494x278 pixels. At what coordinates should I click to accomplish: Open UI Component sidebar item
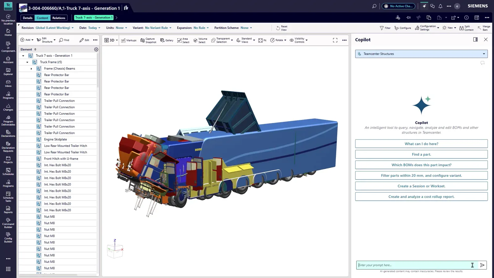coord(8,47)
